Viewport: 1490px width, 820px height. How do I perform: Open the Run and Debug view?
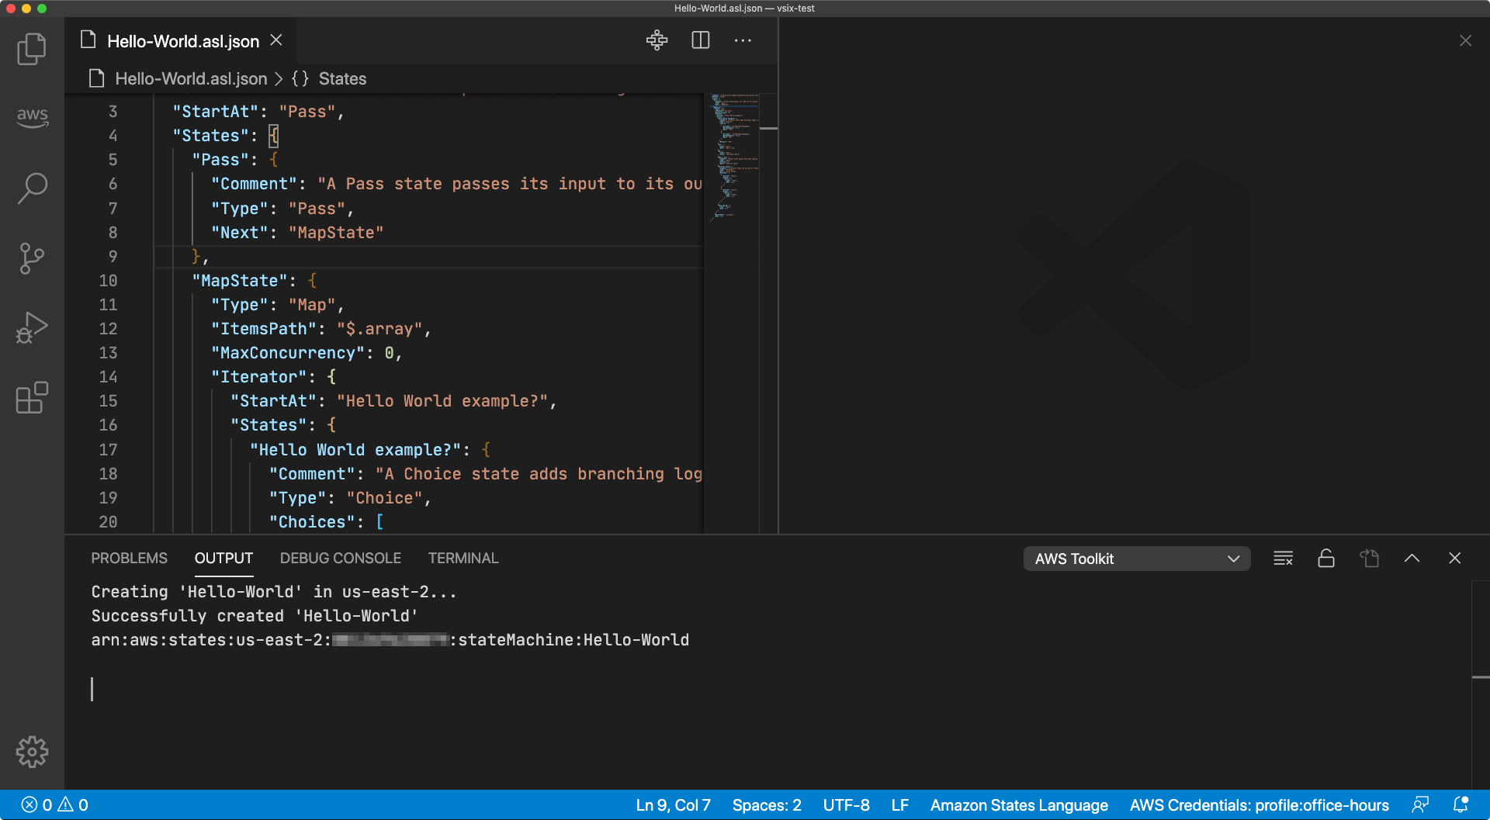pos(32,328)
